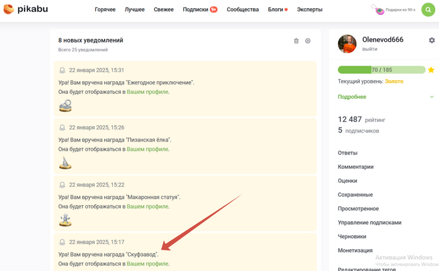The width and height of the screenshot is (439, 271).
Task: Select "Сохраненные" in profile sidebar
Action: 355,195
